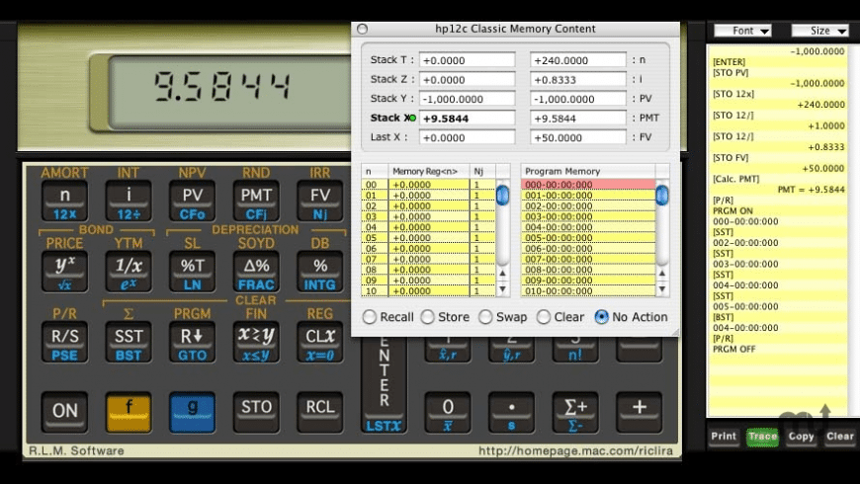Select program memory line 000-00:00:000
Screen dimensions: 860x484
(x=587, y=185)
